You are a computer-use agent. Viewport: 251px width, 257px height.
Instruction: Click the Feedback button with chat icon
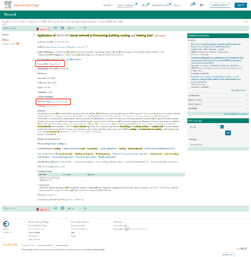(227, 255)
